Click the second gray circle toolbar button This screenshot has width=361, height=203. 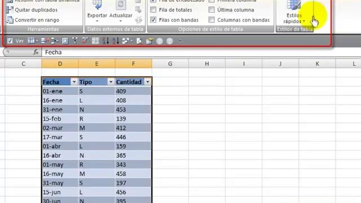170,41
